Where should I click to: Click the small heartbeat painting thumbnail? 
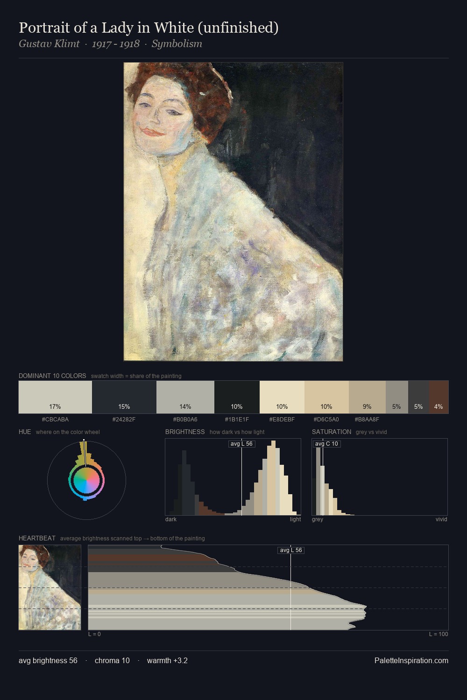point(50,588)
